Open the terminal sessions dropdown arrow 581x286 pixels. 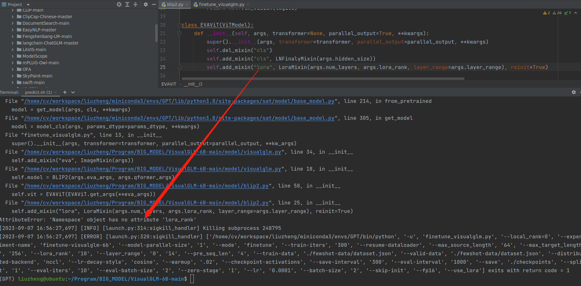pyautogui.click(x=73, y=92)
